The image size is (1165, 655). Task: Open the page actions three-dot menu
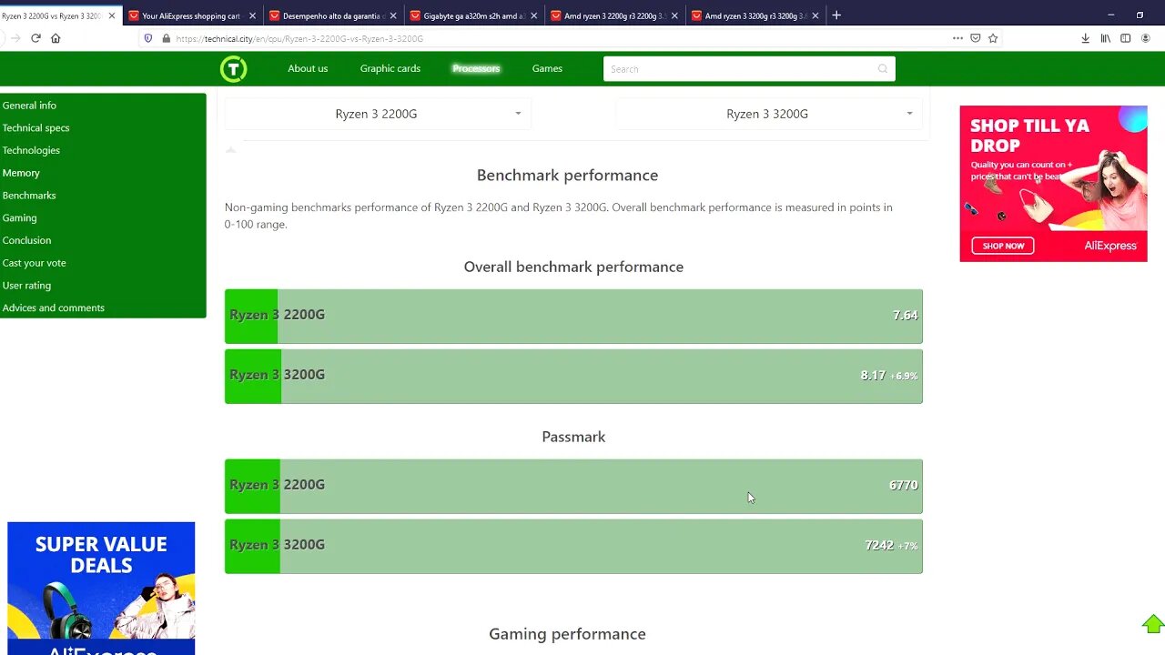point(957,38)
